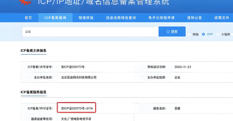Select the APP radio option

coord(203,34)
